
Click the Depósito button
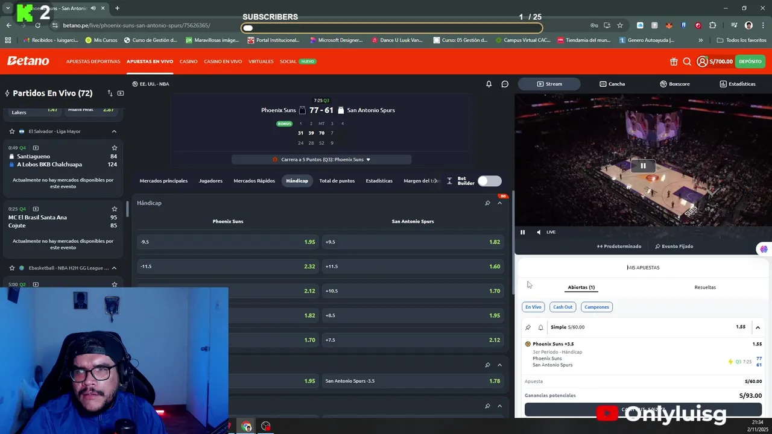tap(750, 61)
